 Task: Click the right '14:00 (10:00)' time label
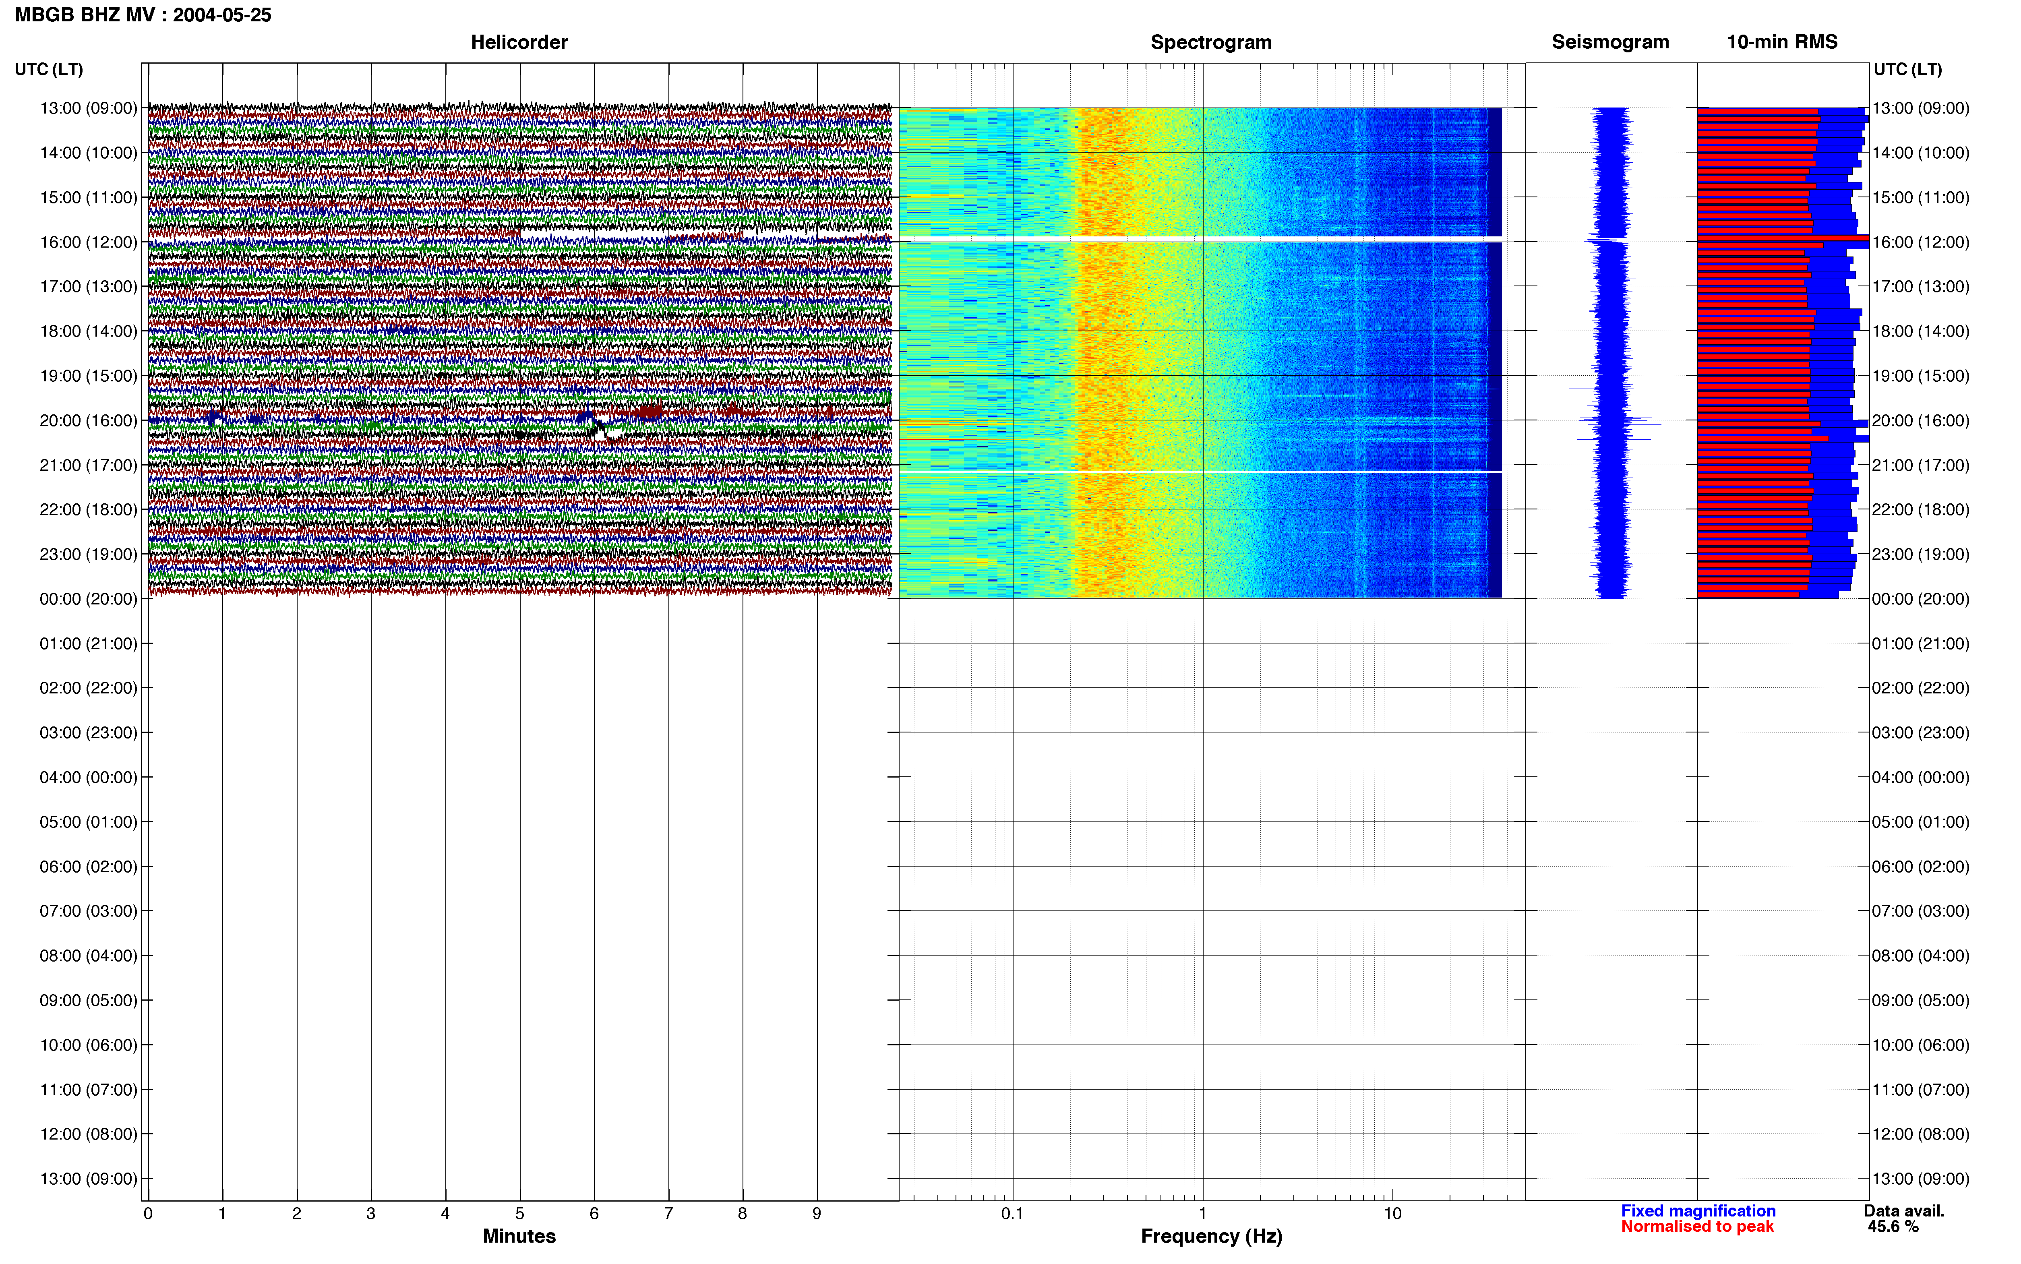(x=1921, y=153)
